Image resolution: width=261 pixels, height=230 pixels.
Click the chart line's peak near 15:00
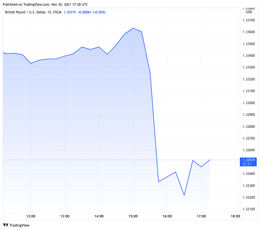[133, 28]
